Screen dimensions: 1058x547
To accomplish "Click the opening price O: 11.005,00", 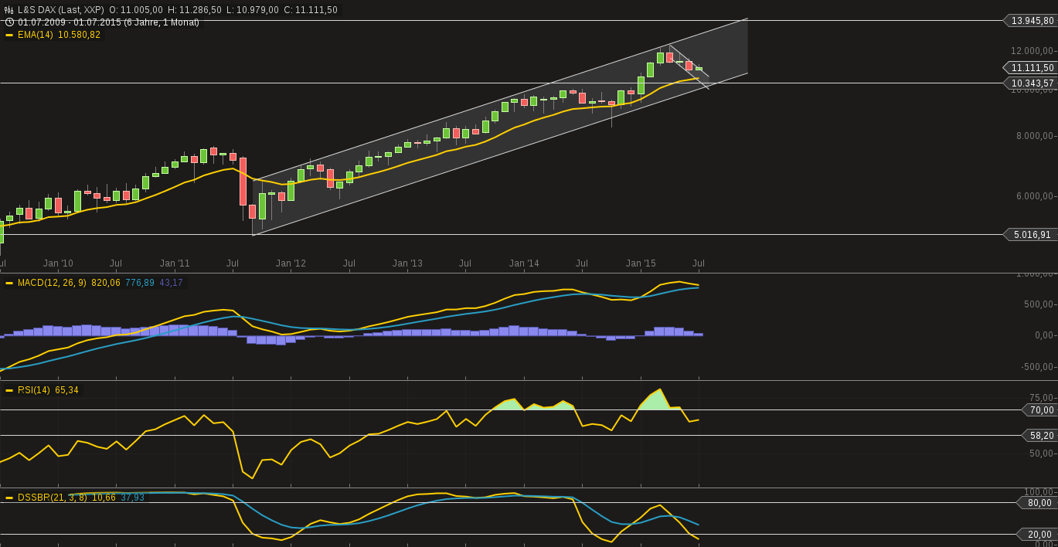I will click(x=136, y=10).
